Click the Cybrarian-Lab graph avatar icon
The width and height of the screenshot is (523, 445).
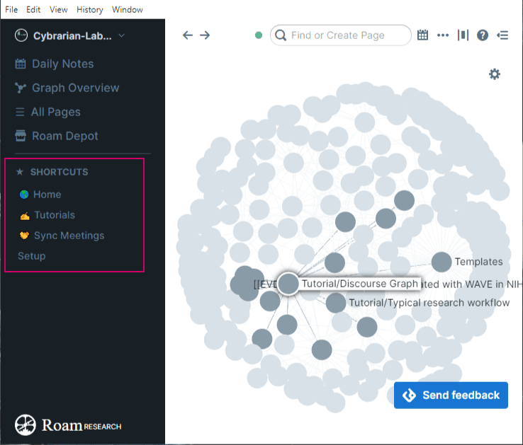(21, 35)
